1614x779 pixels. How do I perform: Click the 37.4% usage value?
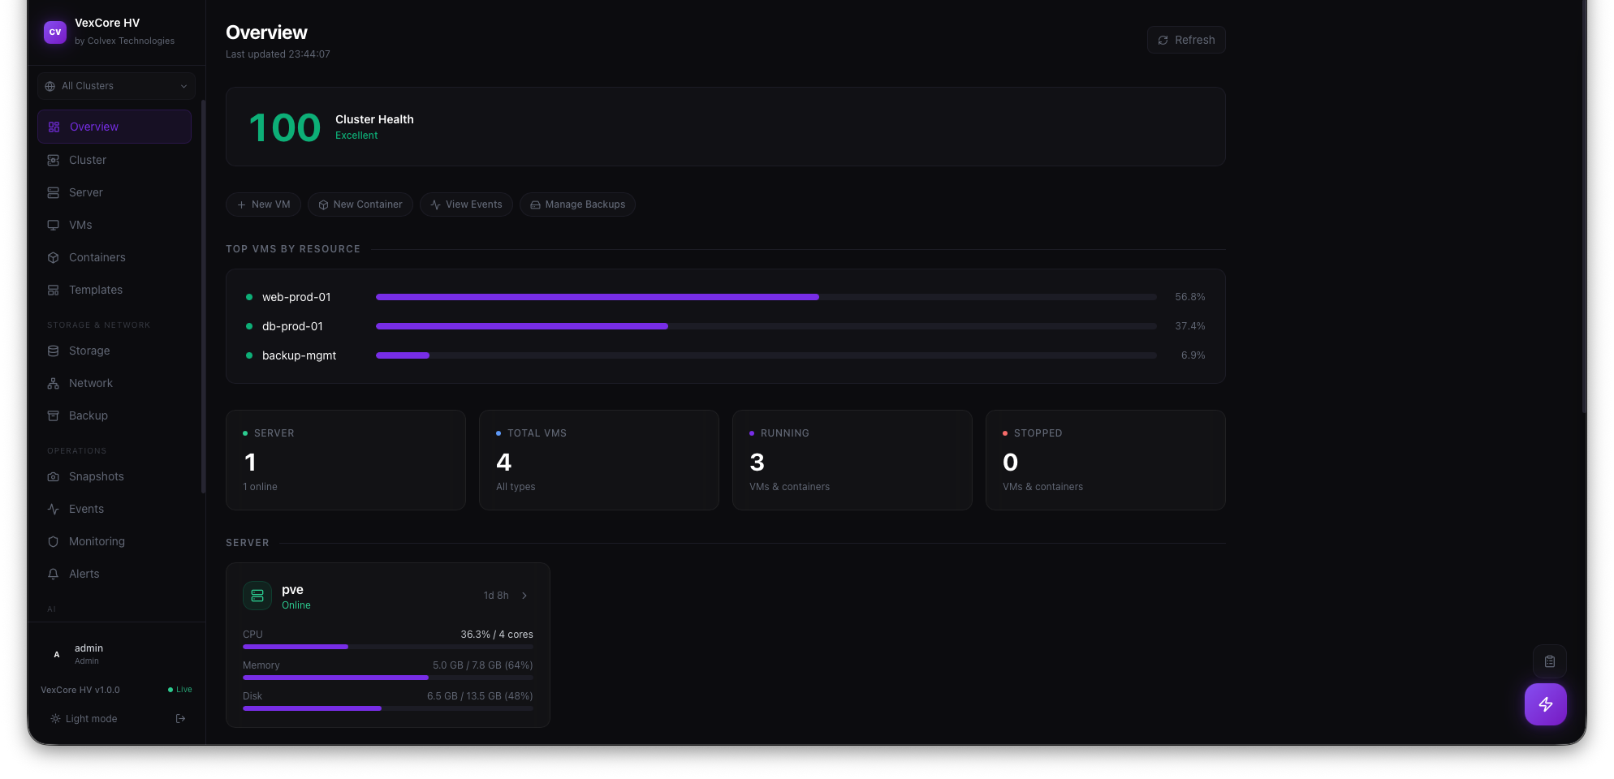pos(1190,326)
